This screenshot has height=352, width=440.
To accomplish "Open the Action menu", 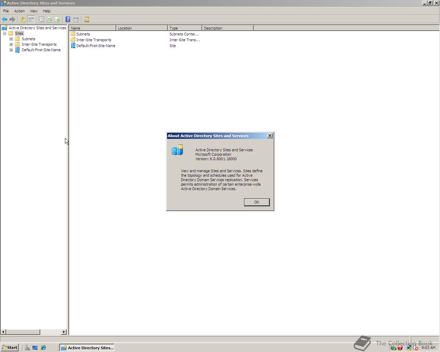I will (19, 11).
